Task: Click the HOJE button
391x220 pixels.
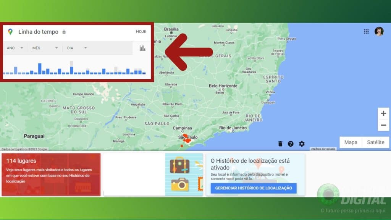Action: (x=141, y=32)
